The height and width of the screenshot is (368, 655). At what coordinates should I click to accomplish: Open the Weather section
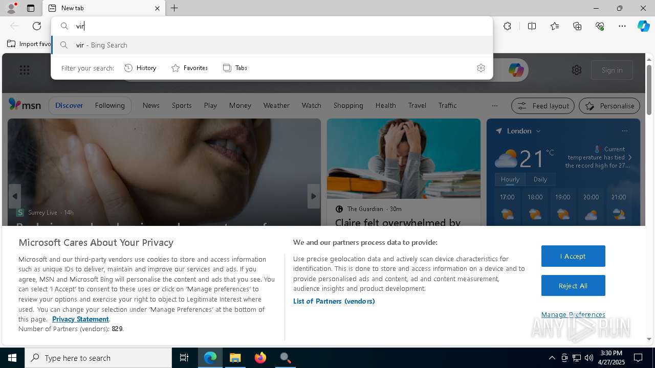coord(276,105)
